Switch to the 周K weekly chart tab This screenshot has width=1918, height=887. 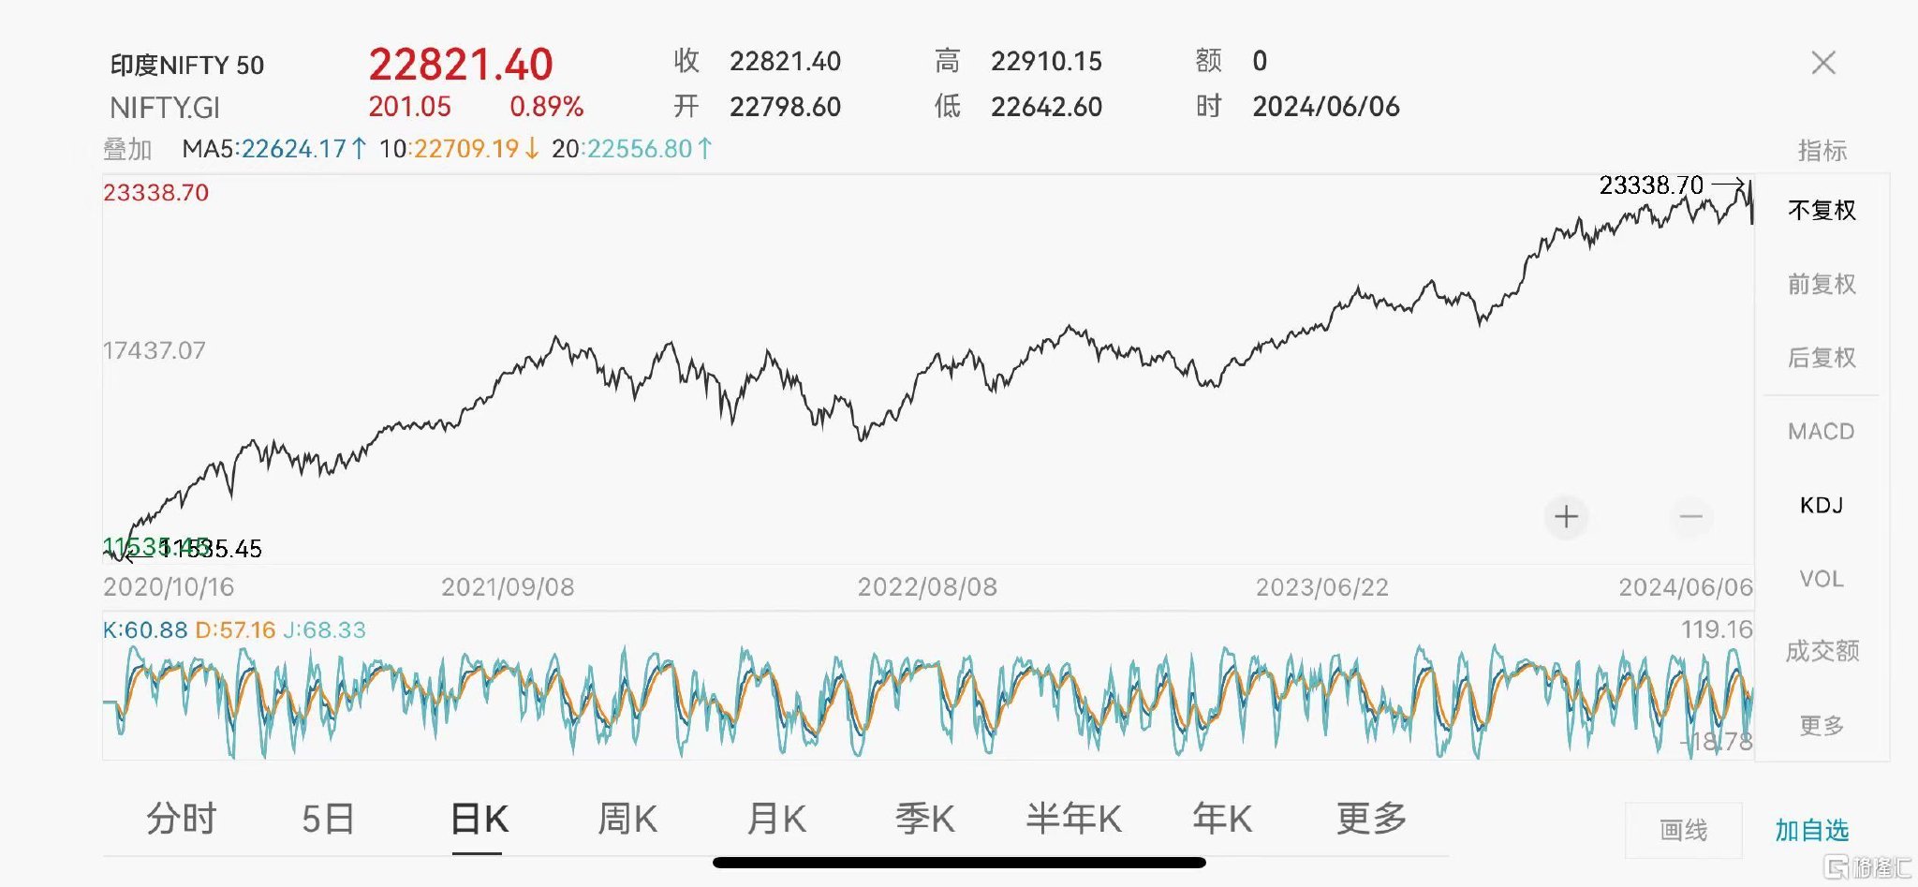coord(630,817)
